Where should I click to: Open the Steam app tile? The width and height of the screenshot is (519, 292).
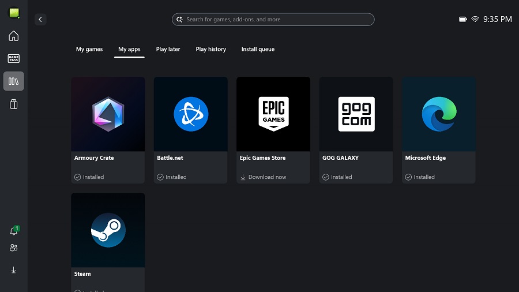coord(108,230)
